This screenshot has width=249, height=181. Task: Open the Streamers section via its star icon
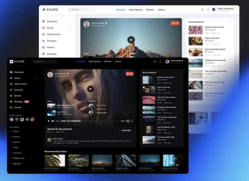(x=11, y=90)
